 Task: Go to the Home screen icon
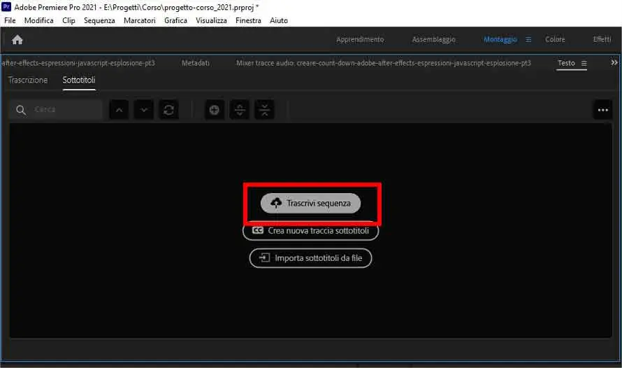pos(17,40)
